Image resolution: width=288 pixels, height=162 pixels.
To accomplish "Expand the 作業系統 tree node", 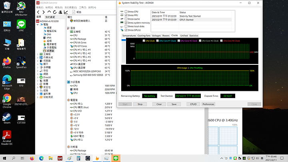I will [38, 58].
